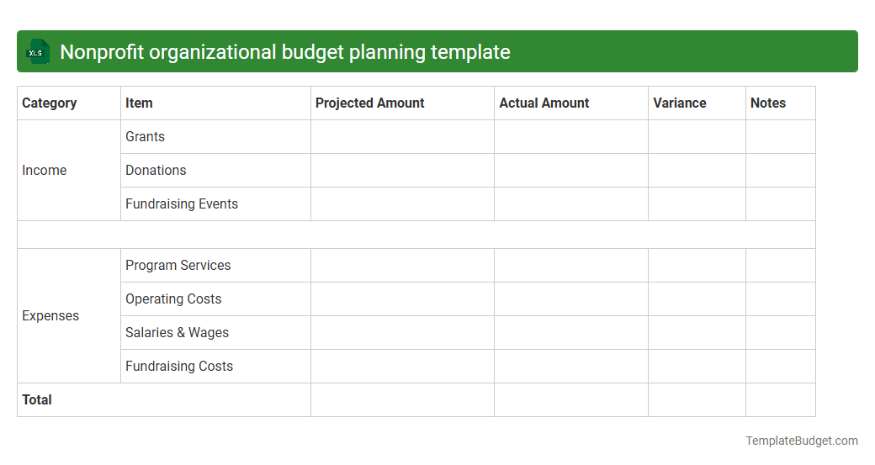Click the XLS file icon in the header
The image size is (875, 465).
(37, 52)
